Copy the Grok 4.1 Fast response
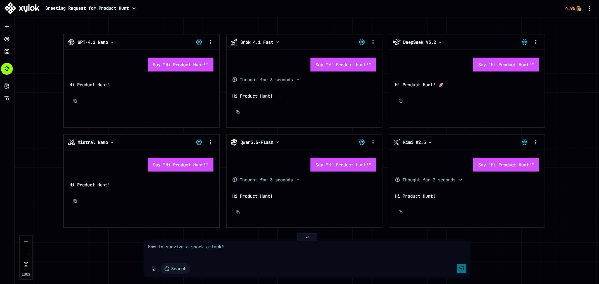599x284 pixels. tap(238, 112)
